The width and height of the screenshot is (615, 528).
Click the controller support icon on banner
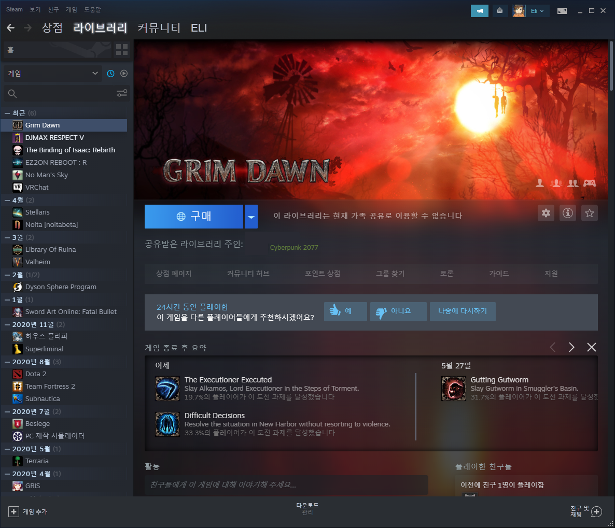click(x=590, y=183)
